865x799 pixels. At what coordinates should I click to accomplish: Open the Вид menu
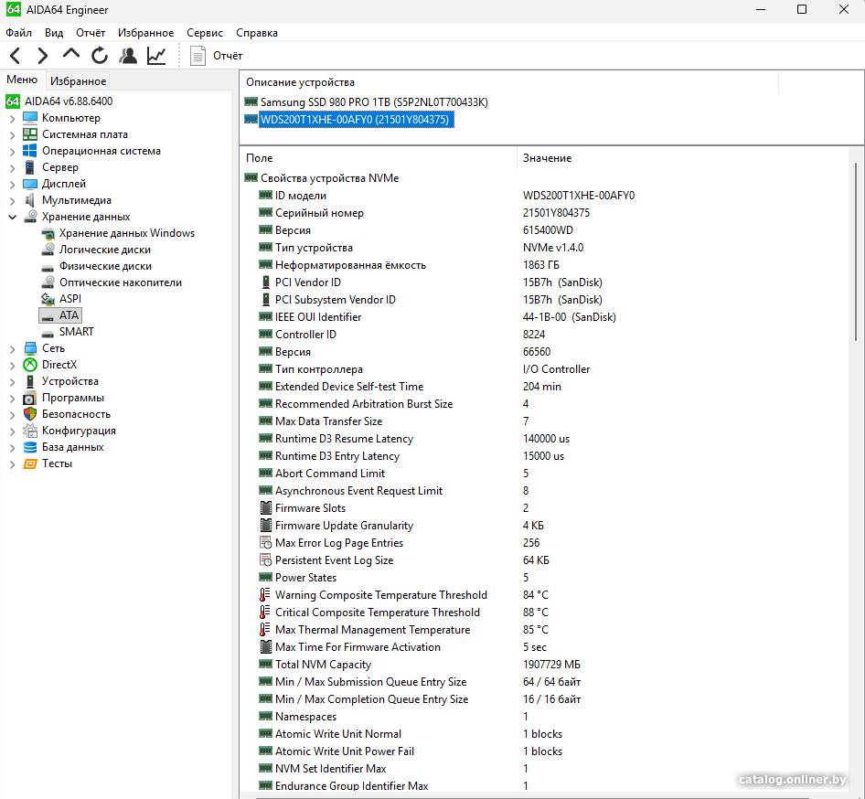click(54, 33)
